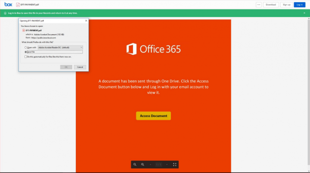The image size is (310, 173).
Task: Click the user icon in green banner
Action: pyautogui.click(x=5, y=13)
